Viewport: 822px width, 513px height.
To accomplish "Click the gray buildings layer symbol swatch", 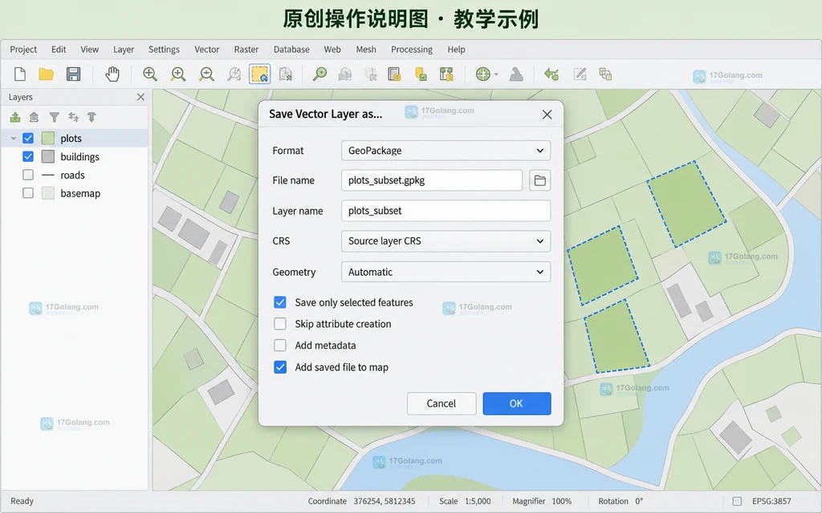I will [47, 156].
